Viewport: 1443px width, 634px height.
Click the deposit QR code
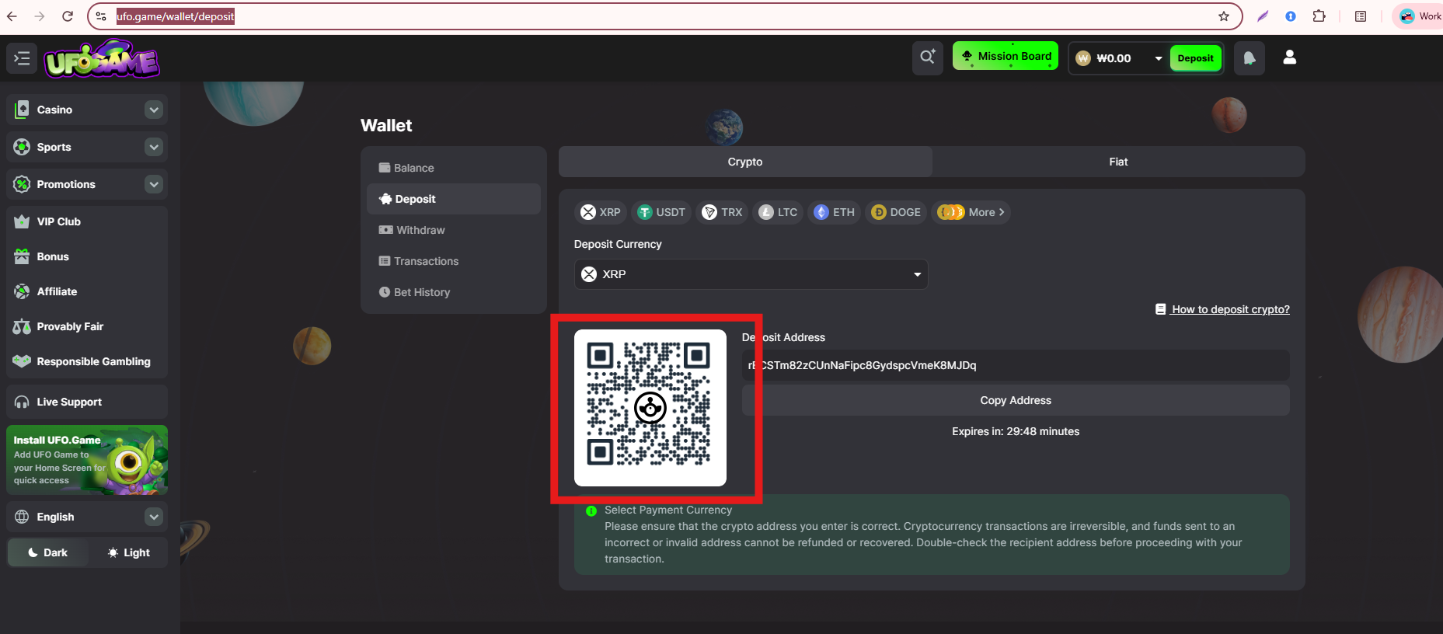(x=650, y=408)
